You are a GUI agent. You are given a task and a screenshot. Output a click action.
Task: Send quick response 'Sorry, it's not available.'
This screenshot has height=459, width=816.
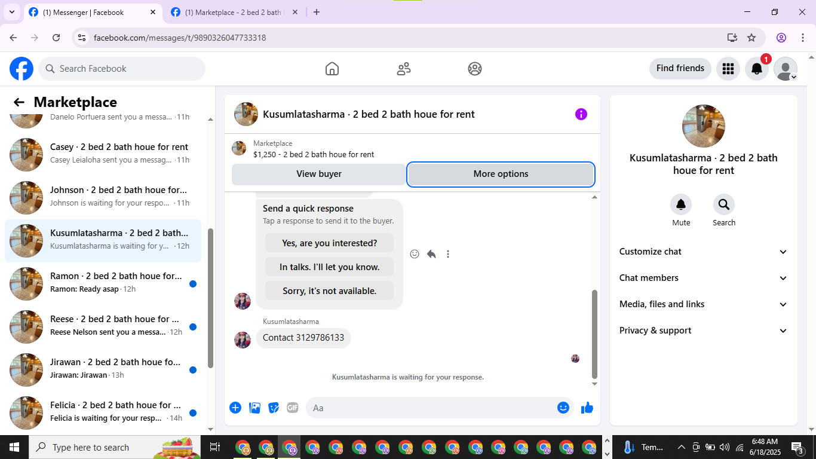tap(330, 291)
